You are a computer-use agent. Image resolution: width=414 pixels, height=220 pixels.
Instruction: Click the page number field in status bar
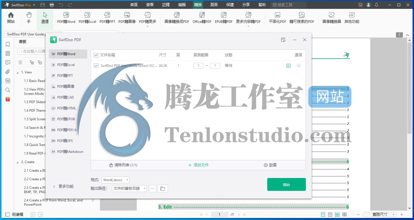point(220,214)
